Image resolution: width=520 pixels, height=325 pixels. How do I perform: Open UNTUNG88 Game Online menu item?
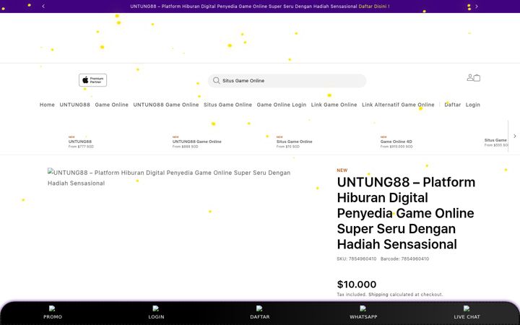click(166, 105)
